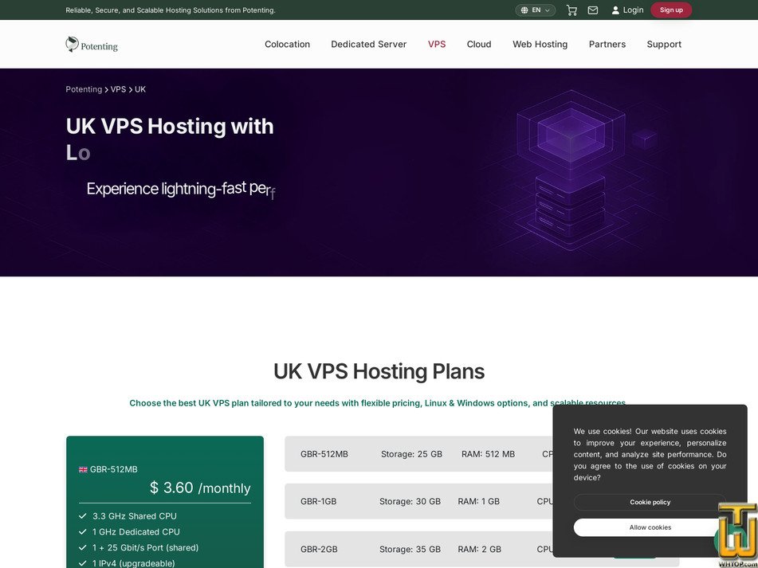Open the VPS menu item

[x=437, y=45]
